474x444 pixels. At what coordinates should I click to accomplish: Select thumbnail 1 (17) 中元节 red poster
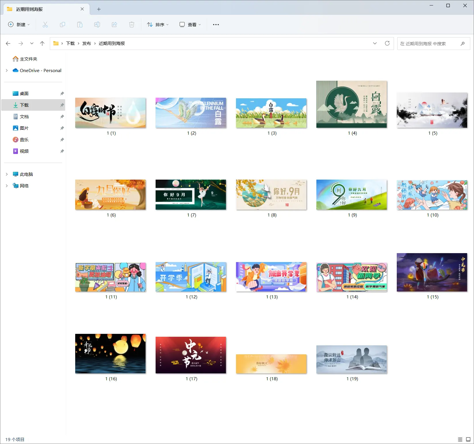pos(191,355)
